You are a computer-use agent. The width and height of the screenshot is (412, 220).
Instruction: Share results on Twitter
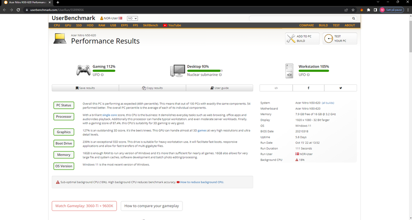pos(340,88)
